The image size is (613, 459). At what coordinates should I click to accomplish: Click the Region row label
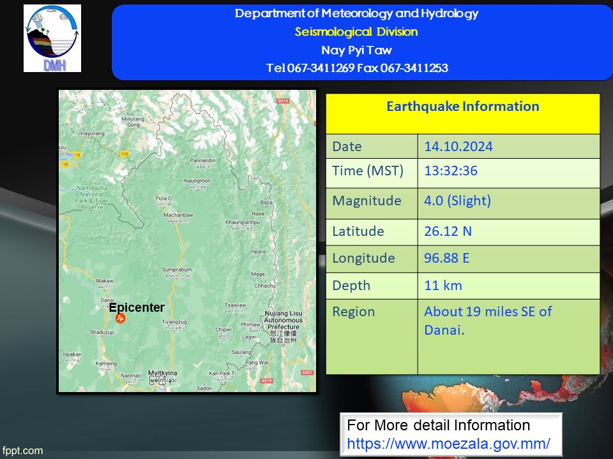[x=353, y=312]
